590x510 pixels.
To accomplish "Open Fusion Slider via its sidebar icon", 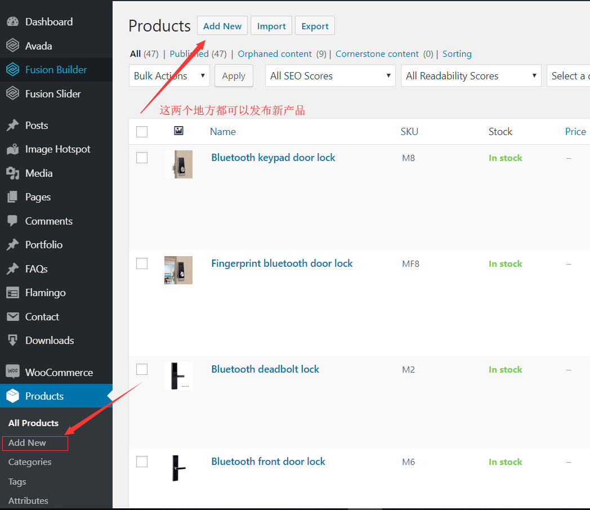I will (12, 93).
